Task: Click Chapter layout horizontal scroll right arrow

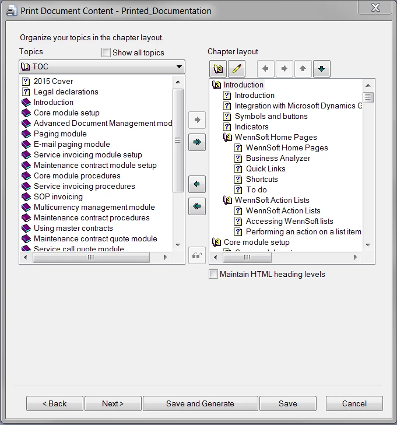Action: click(356, 257)
